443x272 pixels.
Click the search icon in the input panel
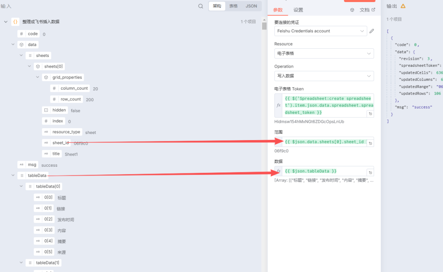tap(201, 6)
